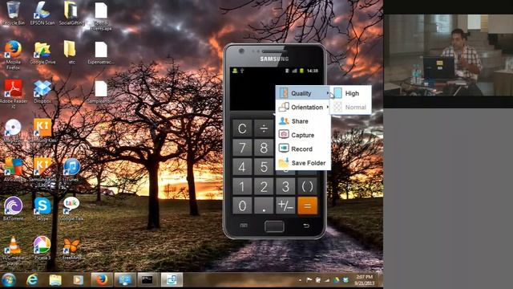513x289 pixels.
Task: Open Save Folder from the context menu
Action: (x=303, y=163)
